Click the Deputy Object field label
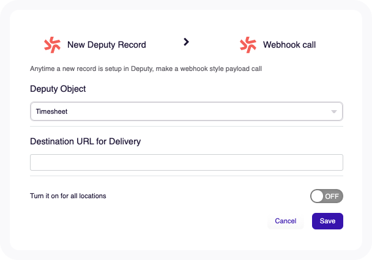 pyautogui.click(x=58, y=89)
